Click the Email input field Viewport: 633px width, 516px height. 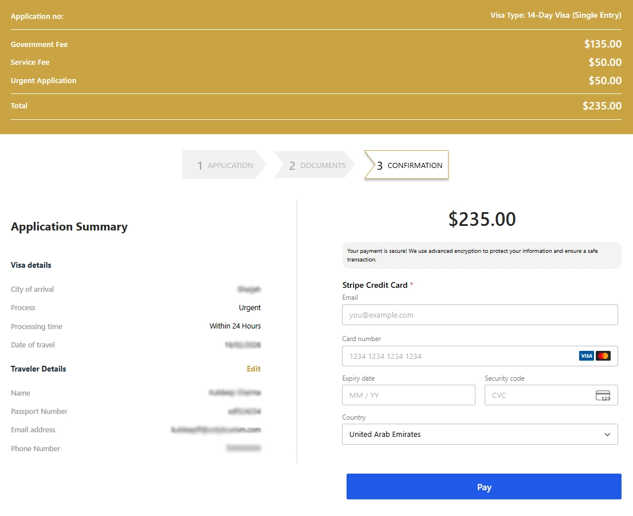point(480,314)
